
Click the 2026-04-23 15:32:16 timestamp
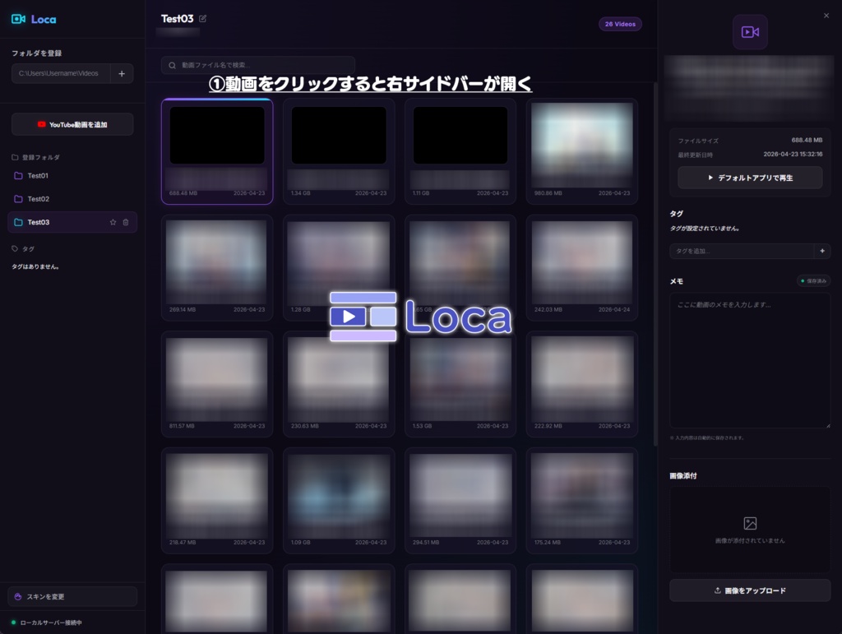click(793, 154)
